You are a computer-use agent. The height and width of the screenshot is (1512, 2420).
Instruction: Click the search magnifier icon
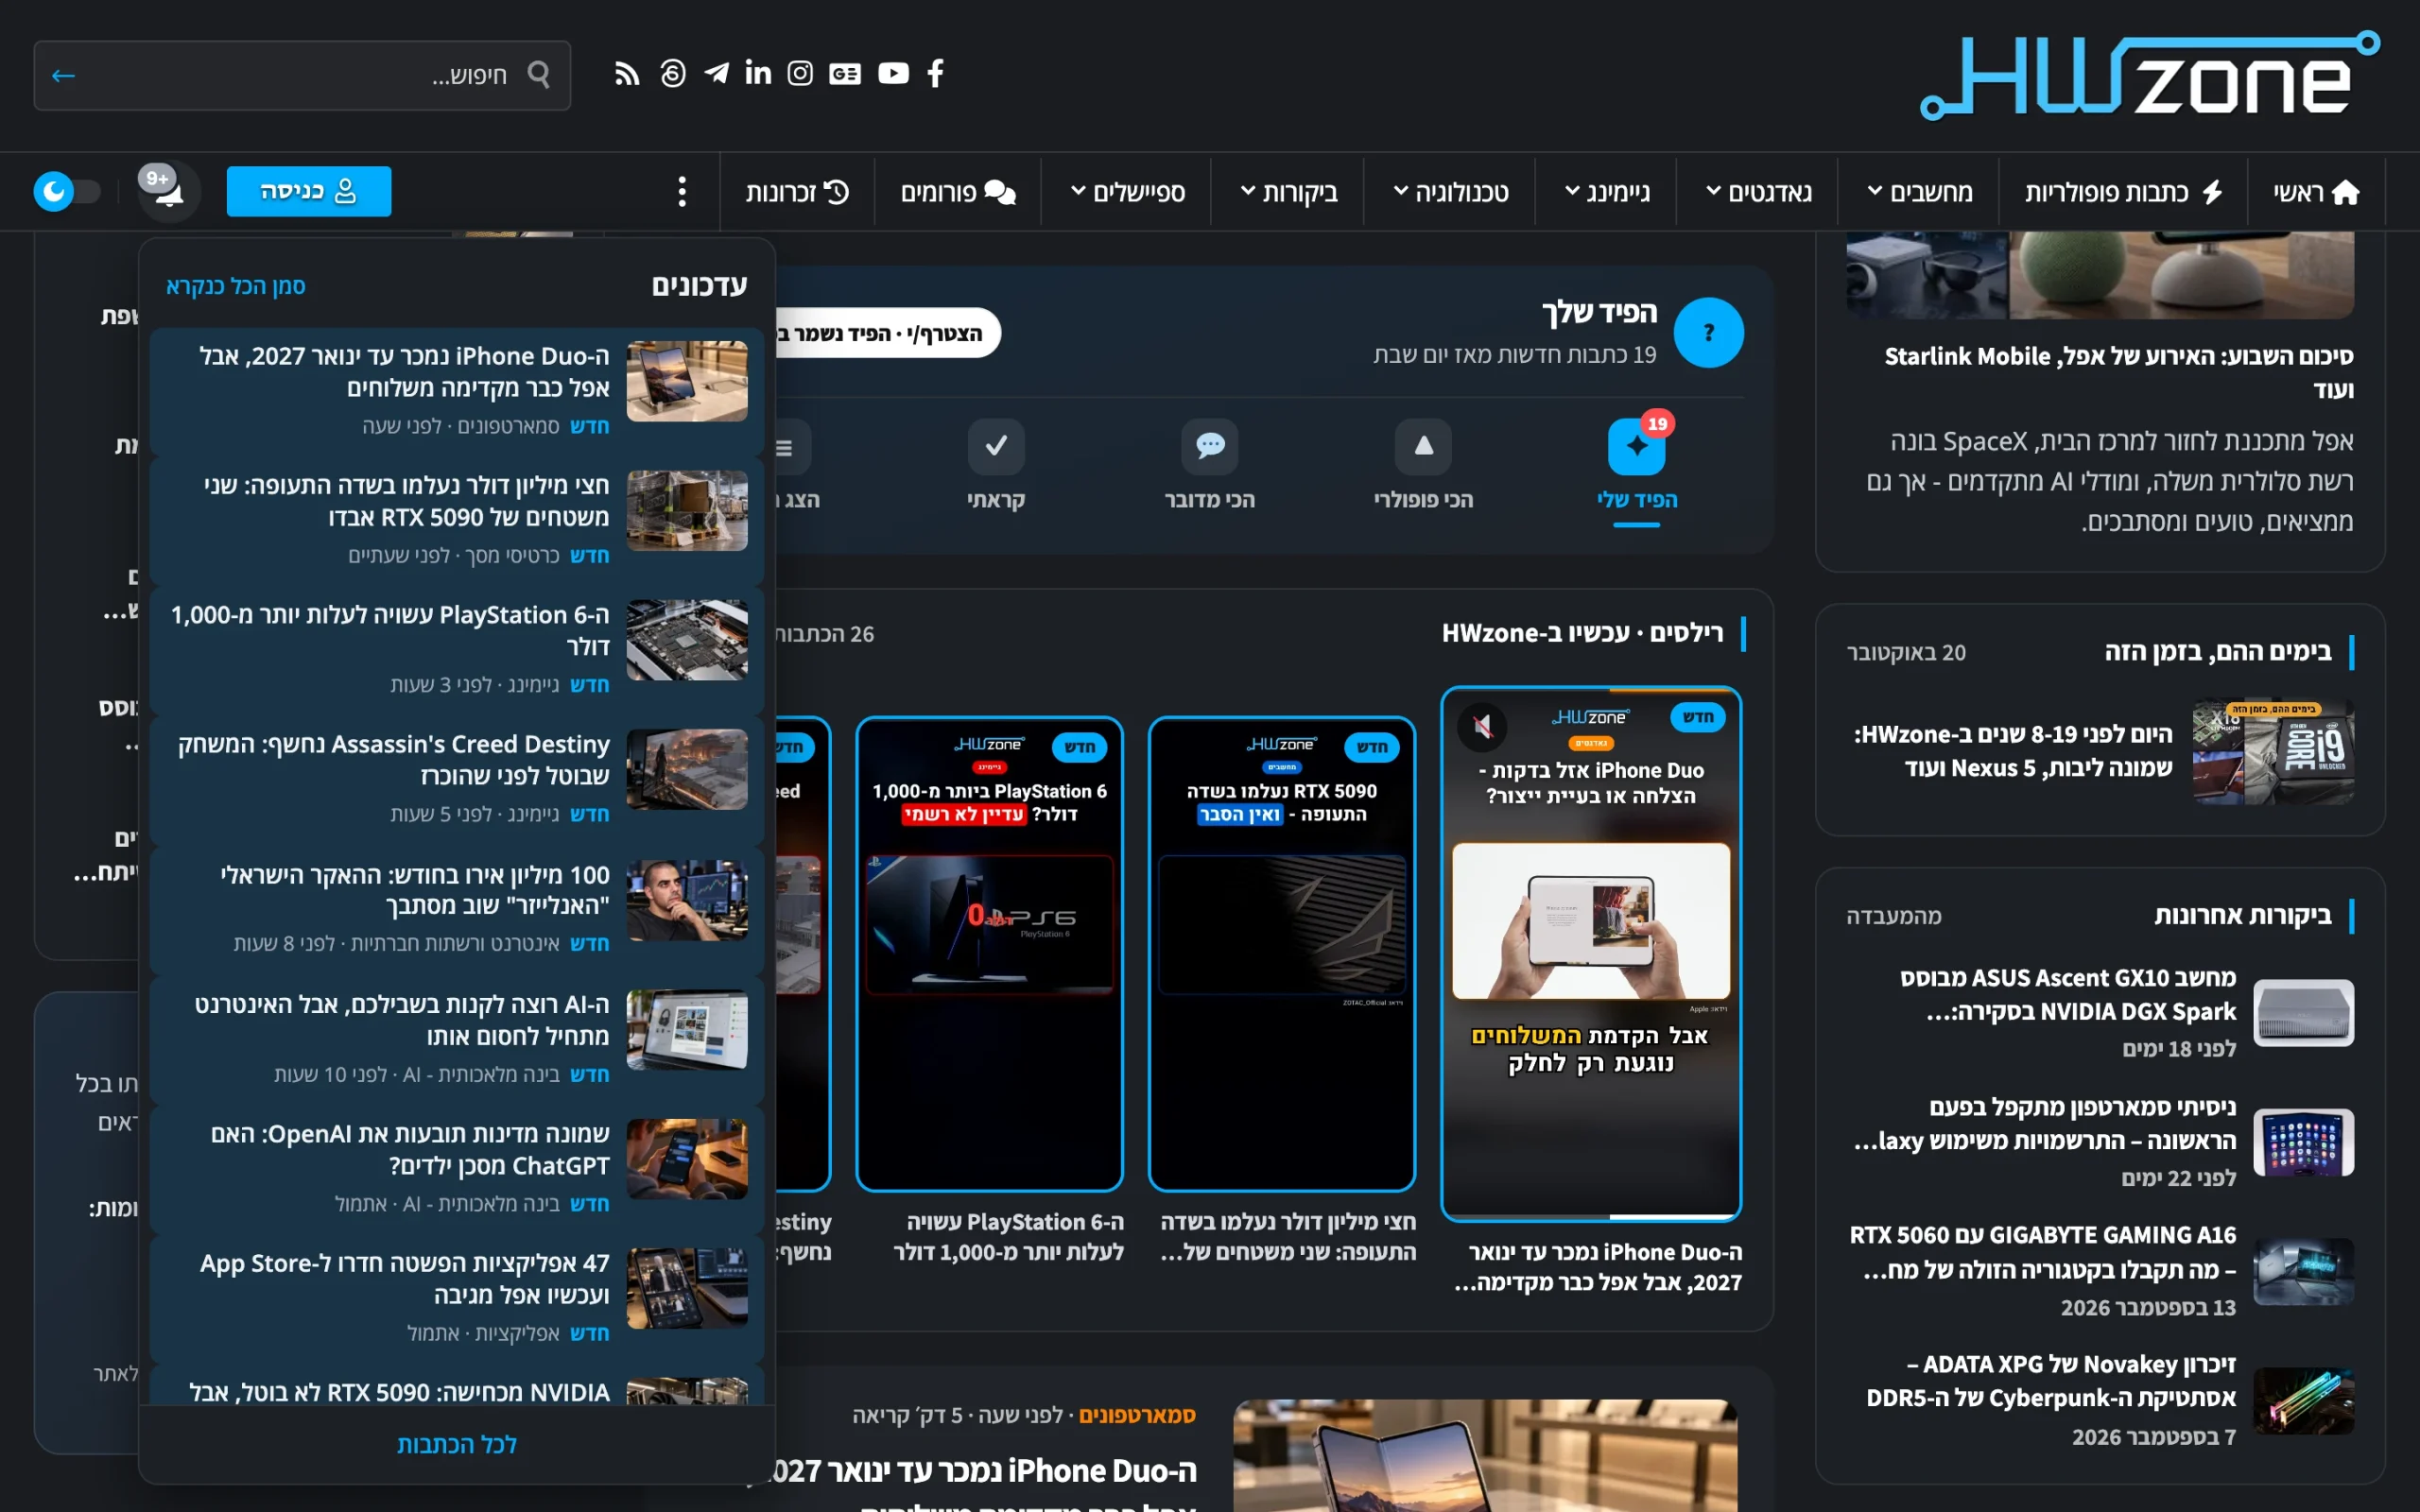(x=539, y=74)
